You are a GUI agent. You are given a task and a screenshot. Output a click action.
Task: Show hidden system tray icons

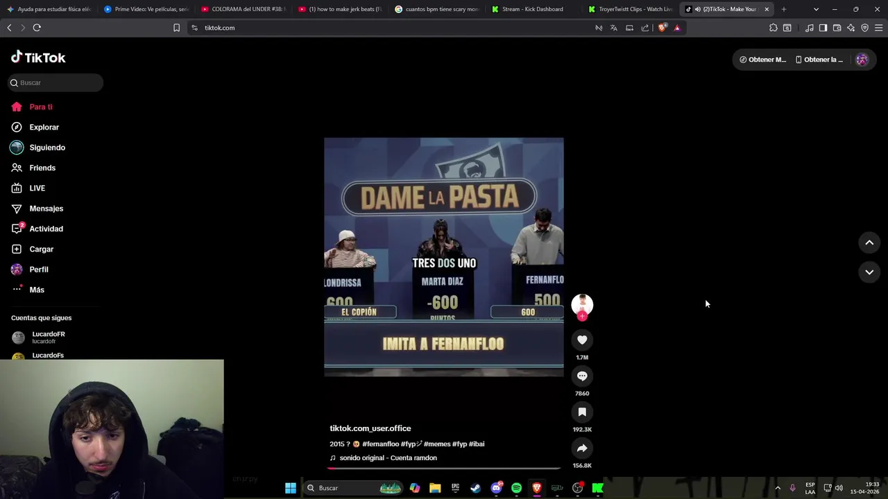777,488
